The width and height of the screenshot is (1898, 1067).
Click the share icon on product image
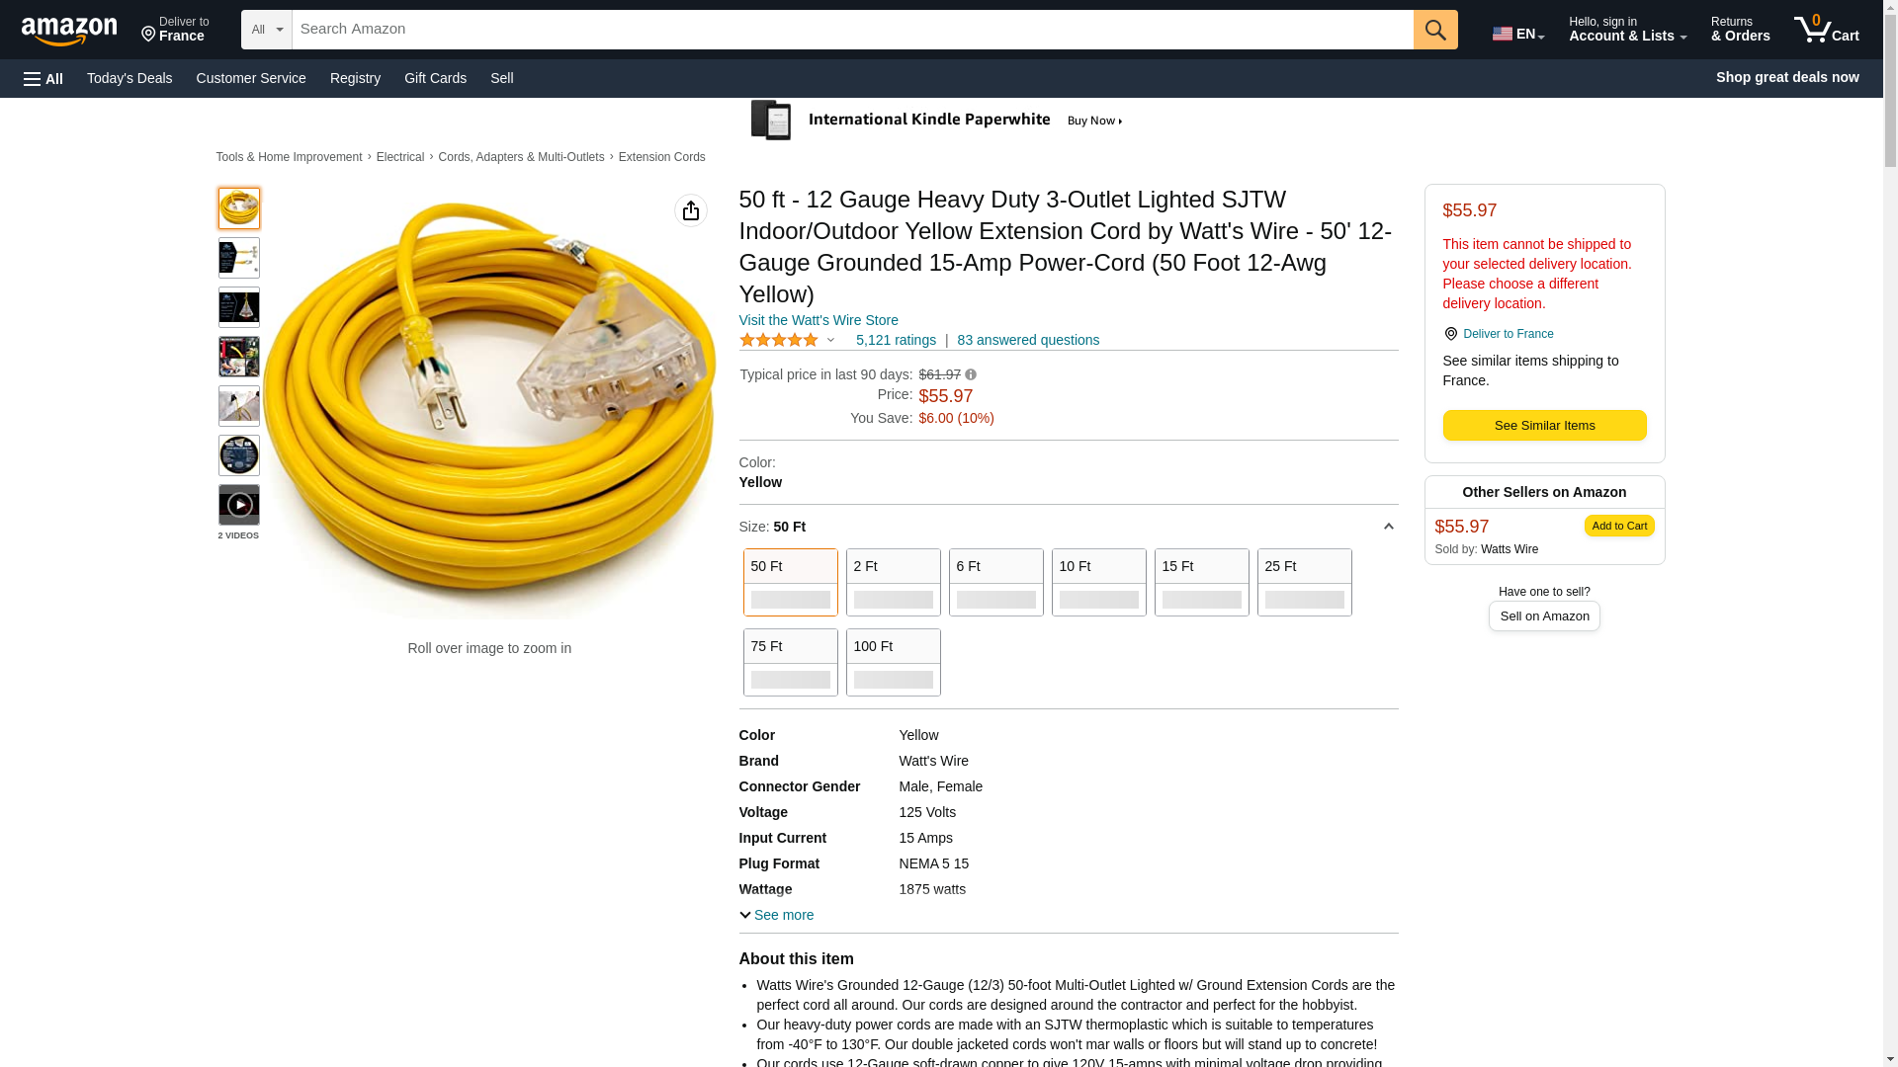point(690,210)
